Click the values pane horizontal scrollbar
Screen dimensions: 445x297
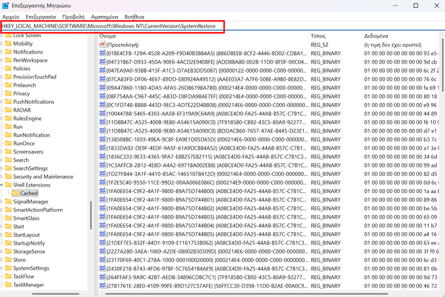pyautogui.click(x=246, y=294)
